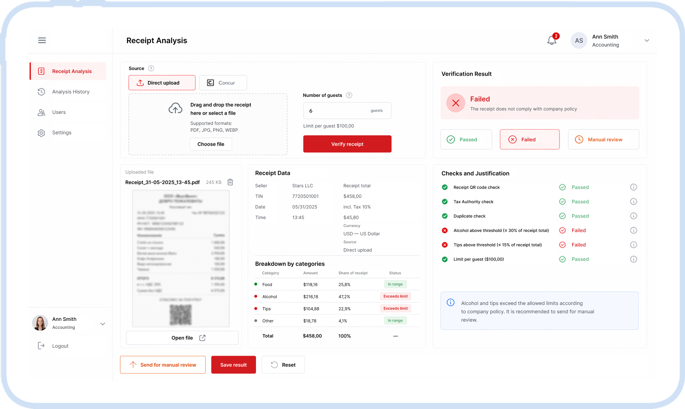Select Concur as source
Image resolution: width=685 pixels, height=409 pixels.
(x=223, y=82)
